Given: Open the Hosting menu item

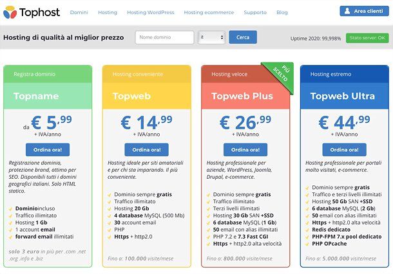Looking at the screenshot, I should click(x=108, y=12).
